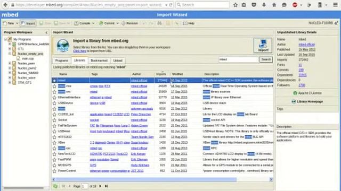Image resolution: width=341 pixels, height=191 pixels.
Task: Select the TextLCD library row
Action: click(x=163, y=154)
